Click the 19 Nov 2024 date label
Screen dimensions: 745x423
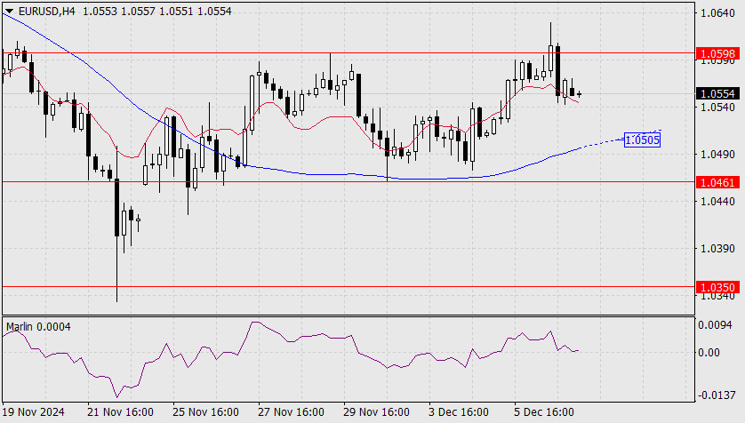33,411
